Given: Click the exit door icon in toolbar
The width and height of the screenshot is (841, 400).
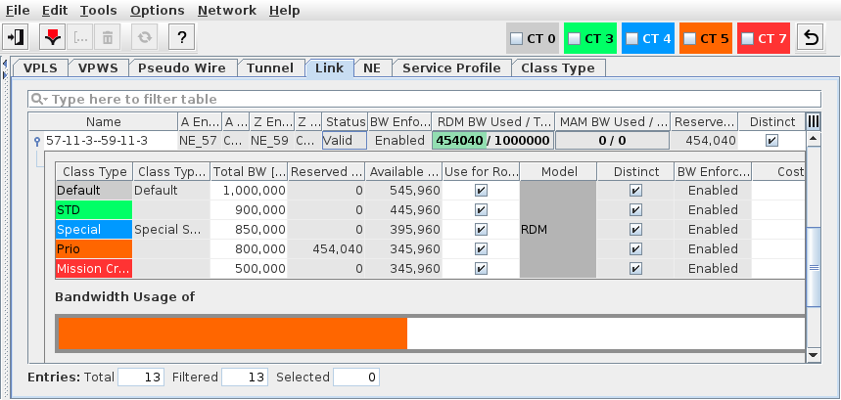Looking at the screenshot, I should pos(17,38).
